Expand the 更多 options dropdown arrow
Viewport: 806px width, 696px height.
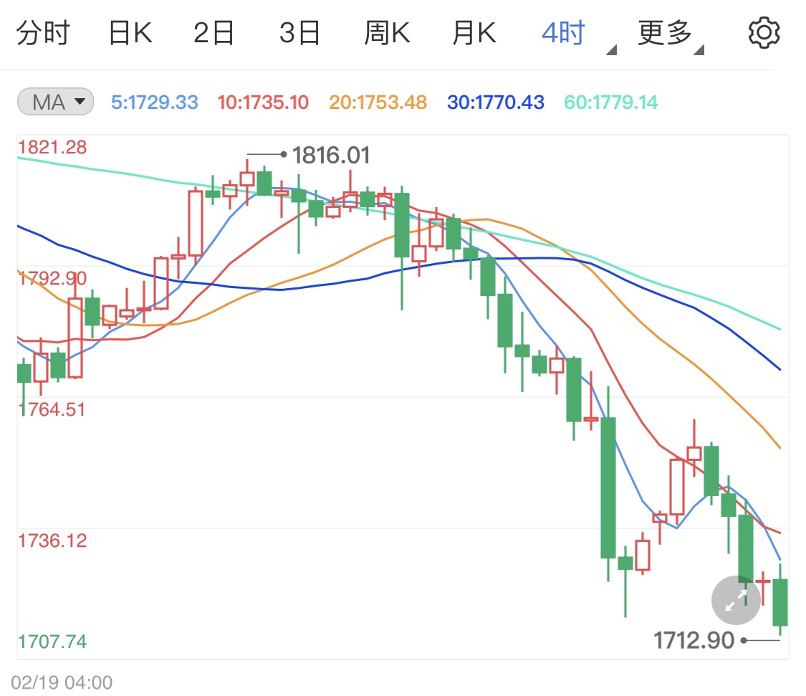699,50
